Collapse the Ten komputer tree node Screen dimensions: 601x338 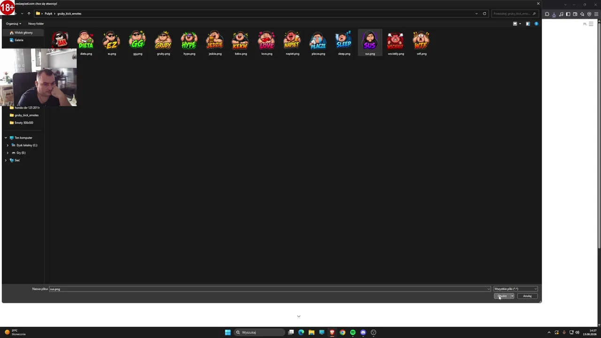(x=6, y=138)
